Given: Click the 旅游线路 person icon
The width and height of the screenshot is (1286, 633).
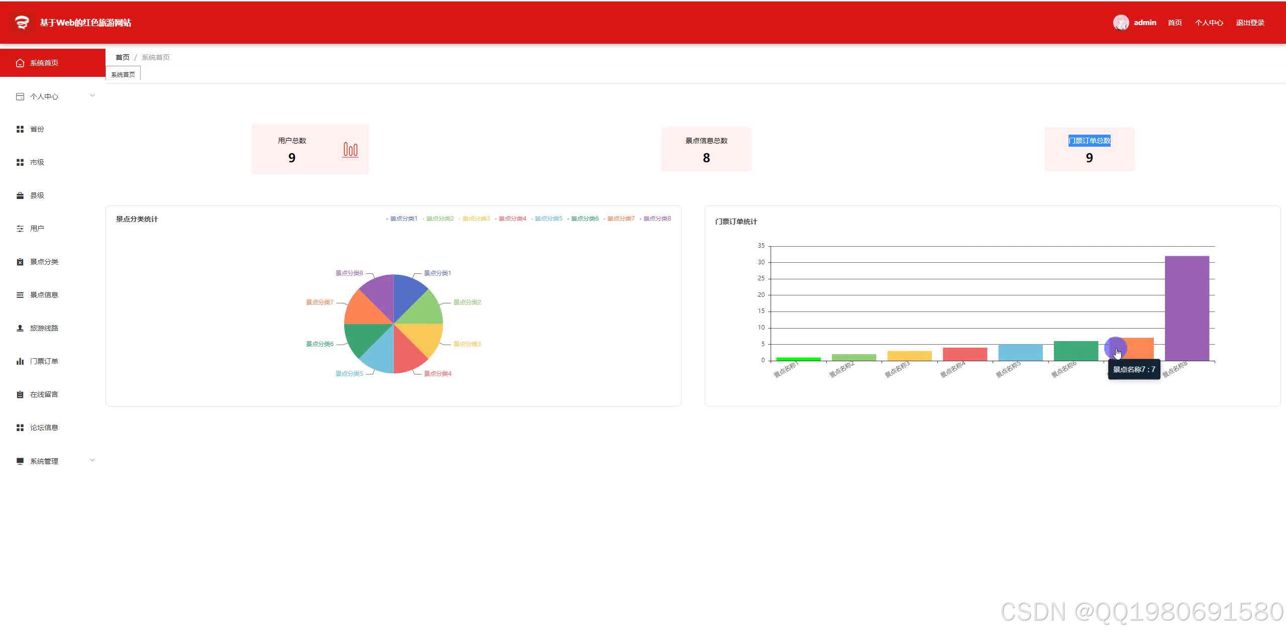Looking at the screenshot, I should tap(20, 328).
